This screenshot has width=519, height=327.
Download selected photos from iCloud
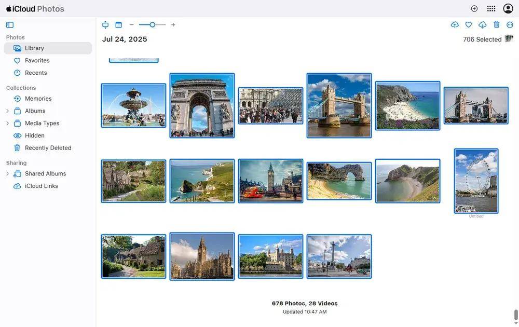click(483, 25)
